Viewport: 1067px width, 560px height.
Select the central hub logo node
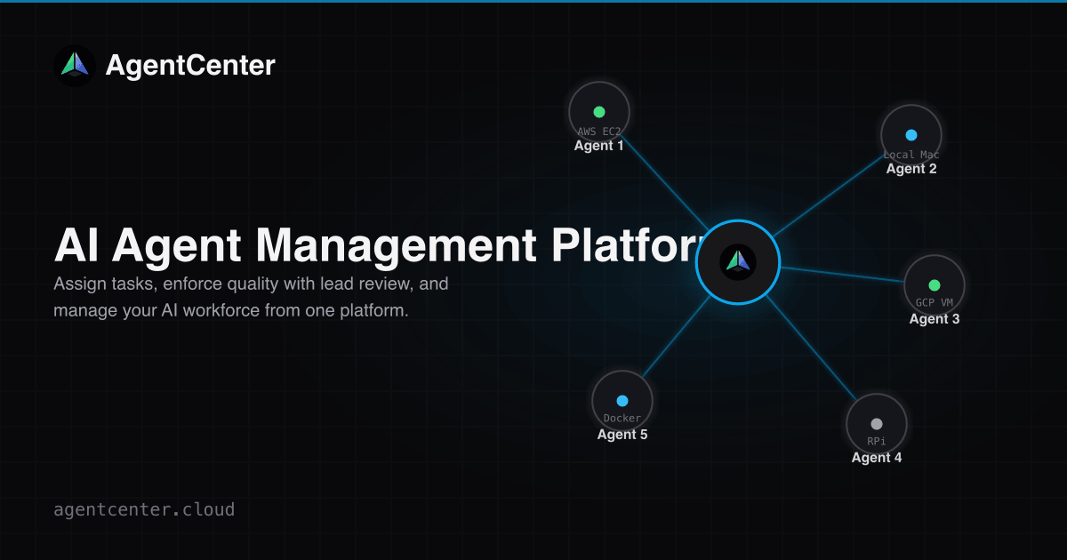pyautogui.click(x=738, y=262)
